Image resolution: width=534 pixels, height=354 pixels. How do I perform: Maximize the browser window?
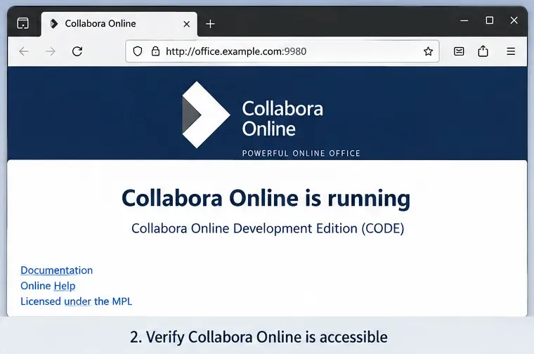pos(490,20)
